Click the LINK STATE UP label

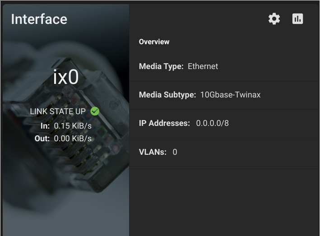pos(58,111)
